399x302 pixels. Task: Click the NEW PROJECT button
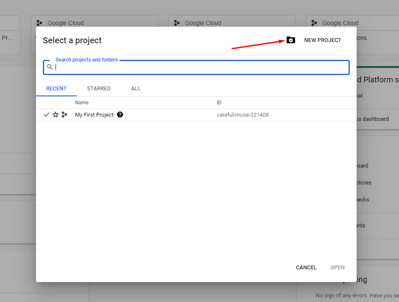point(322,40)
